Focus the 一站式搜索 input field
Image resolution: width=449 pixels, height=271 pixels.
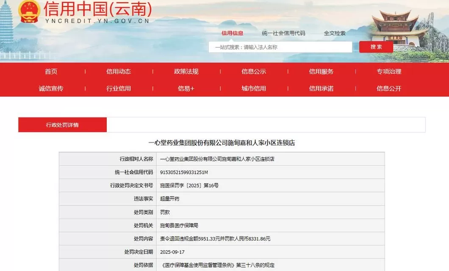[280, 47]
